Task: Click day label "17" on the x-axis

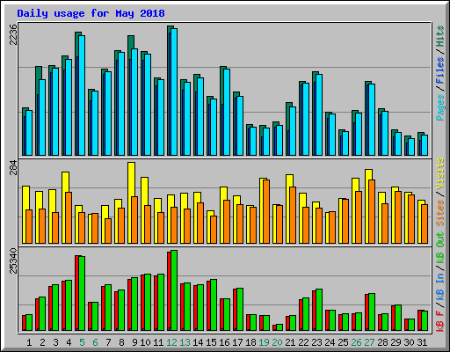Action: [x=237, y=342]
